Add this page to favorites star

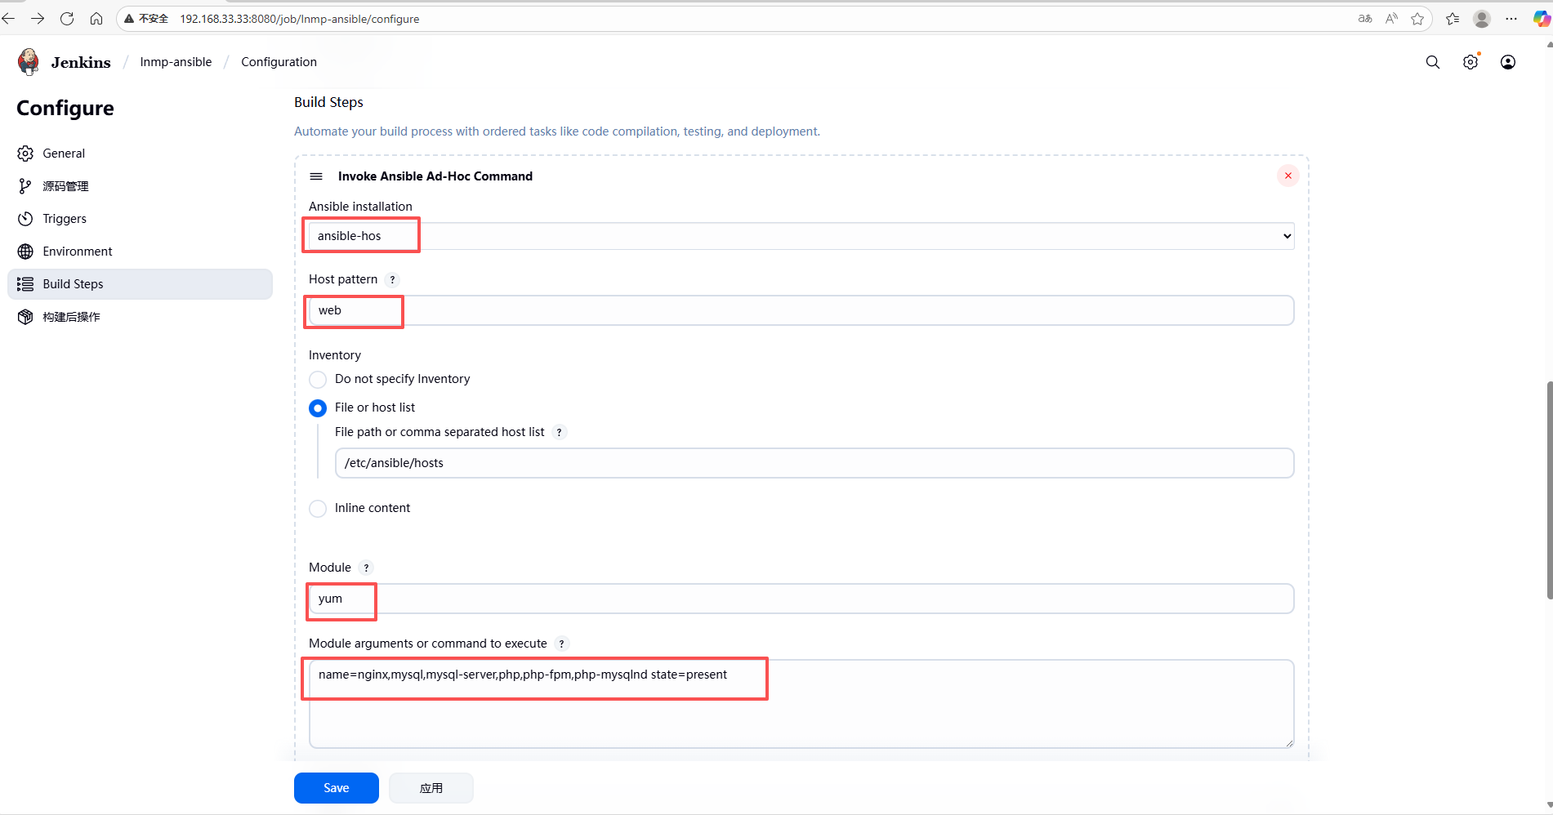click(x=1417, y=19)
